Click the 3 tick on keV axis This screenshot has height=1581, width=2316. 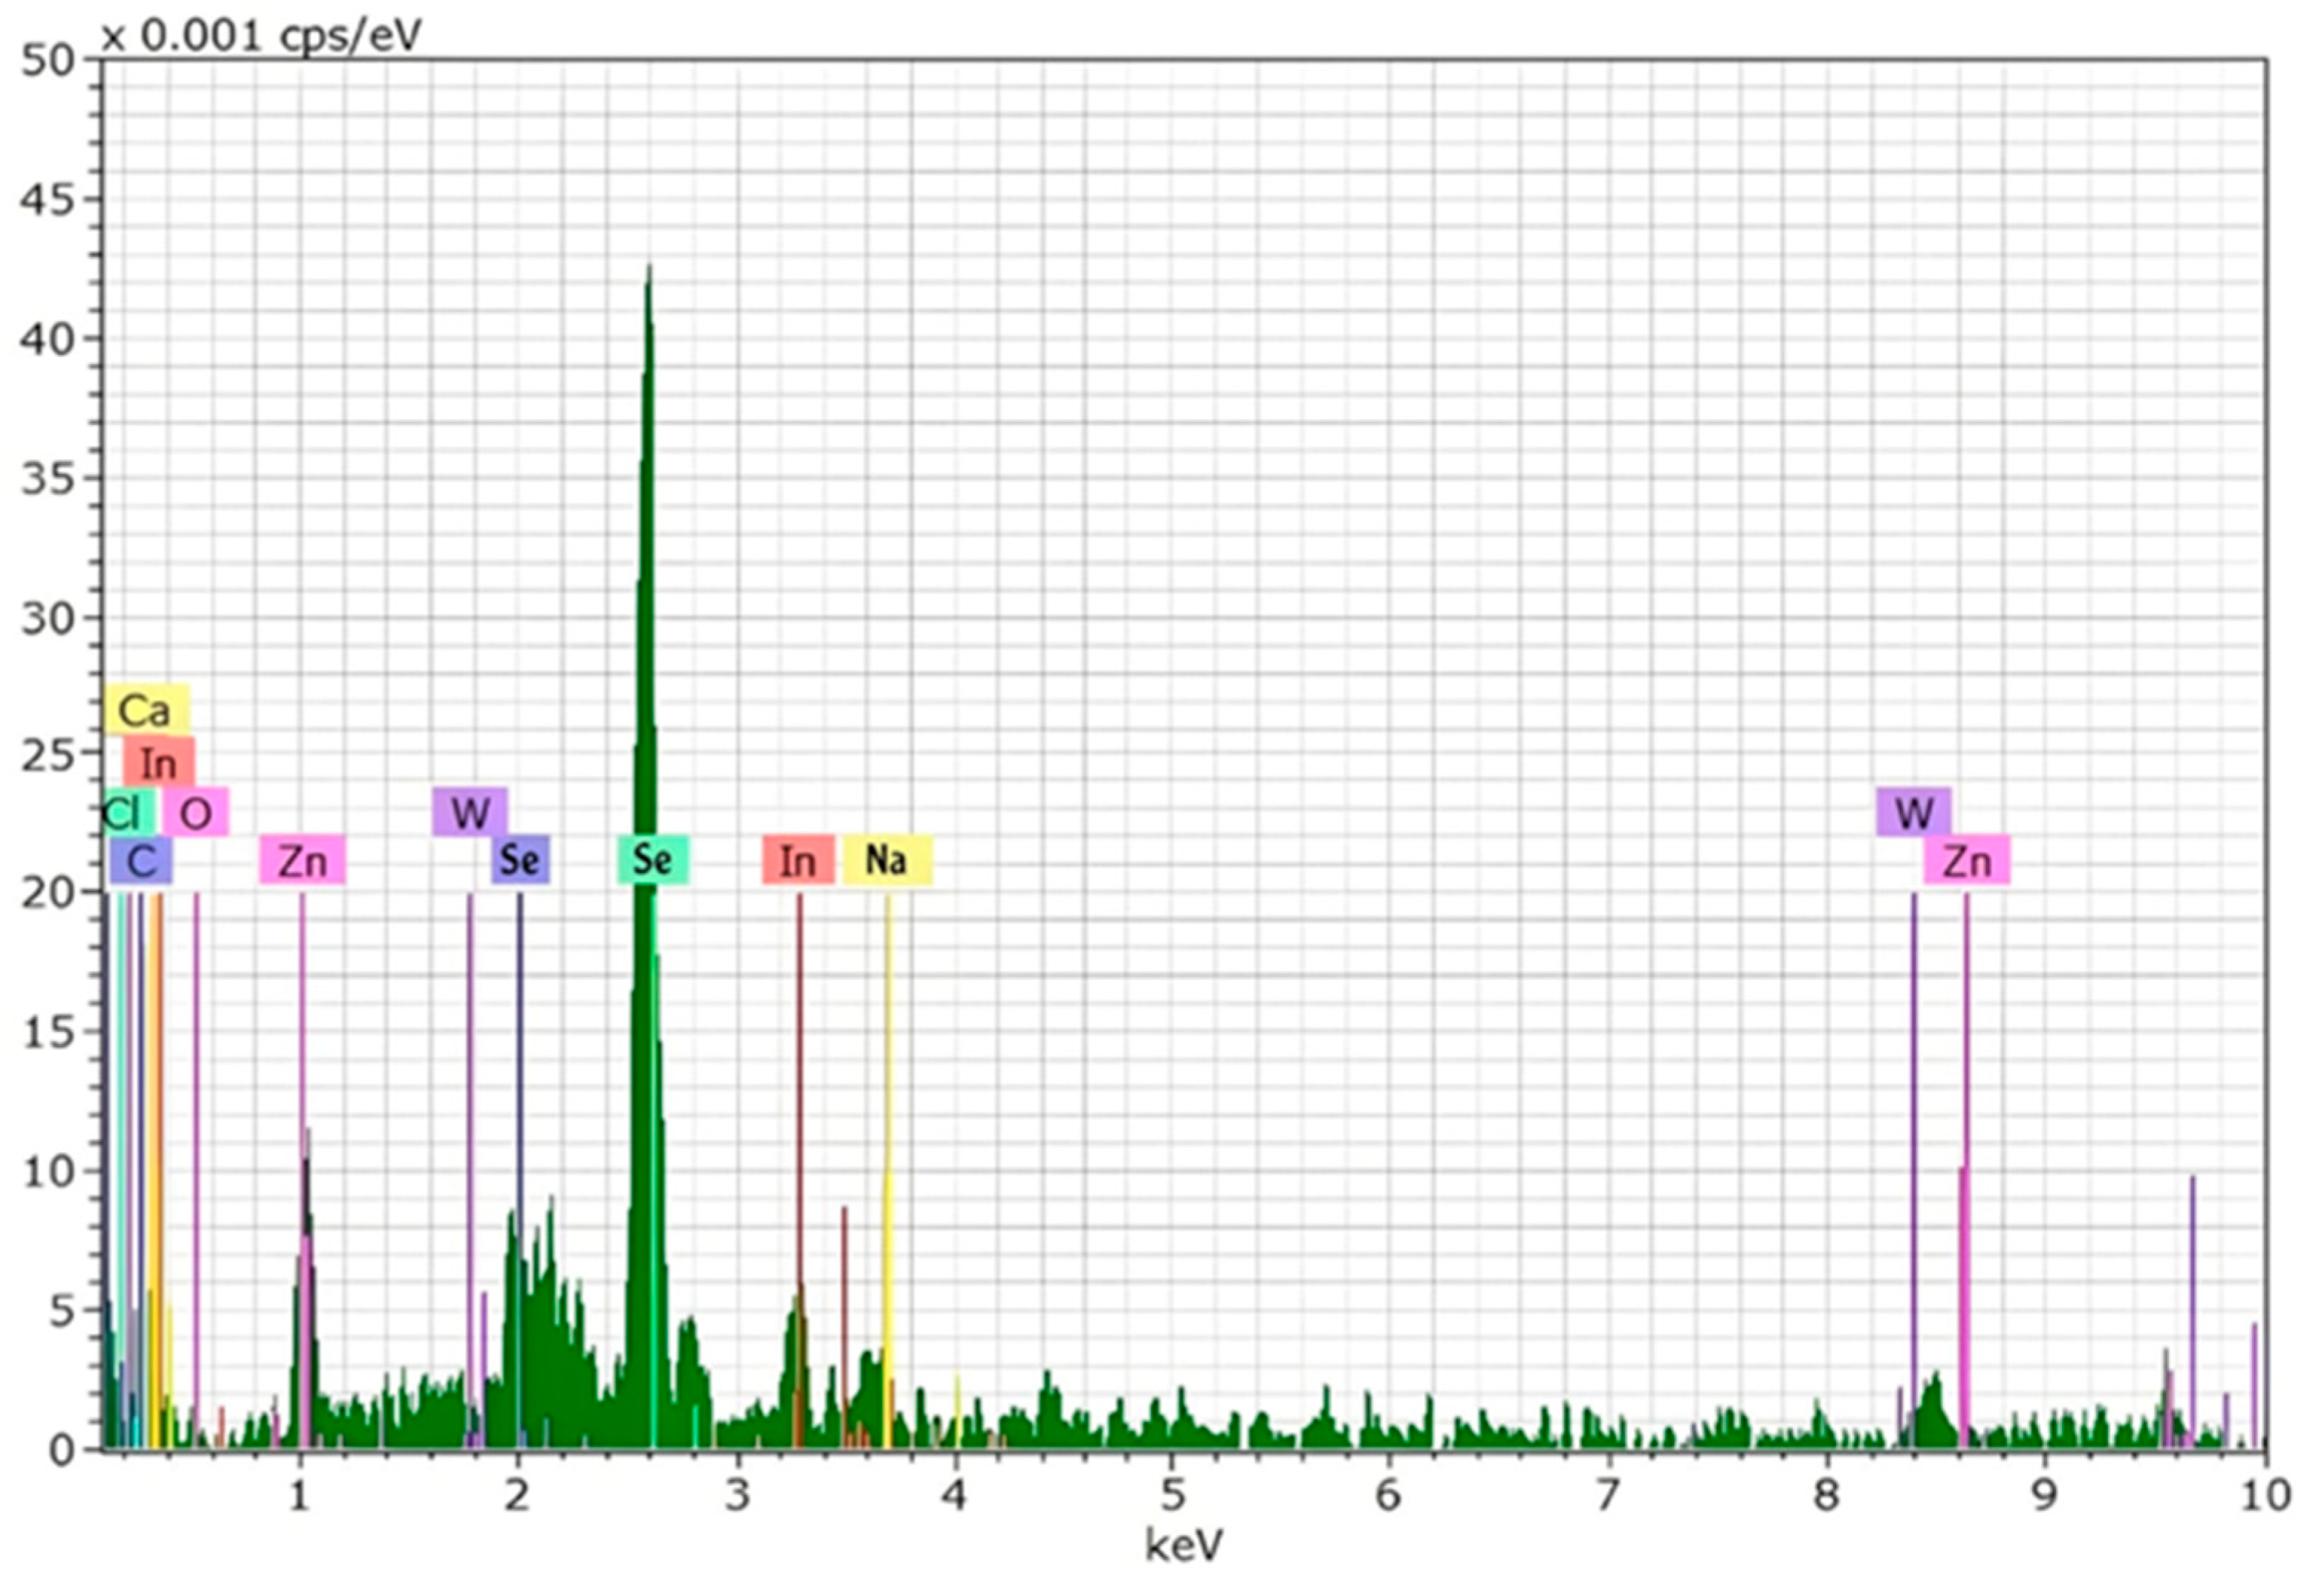click(736, 1496)
